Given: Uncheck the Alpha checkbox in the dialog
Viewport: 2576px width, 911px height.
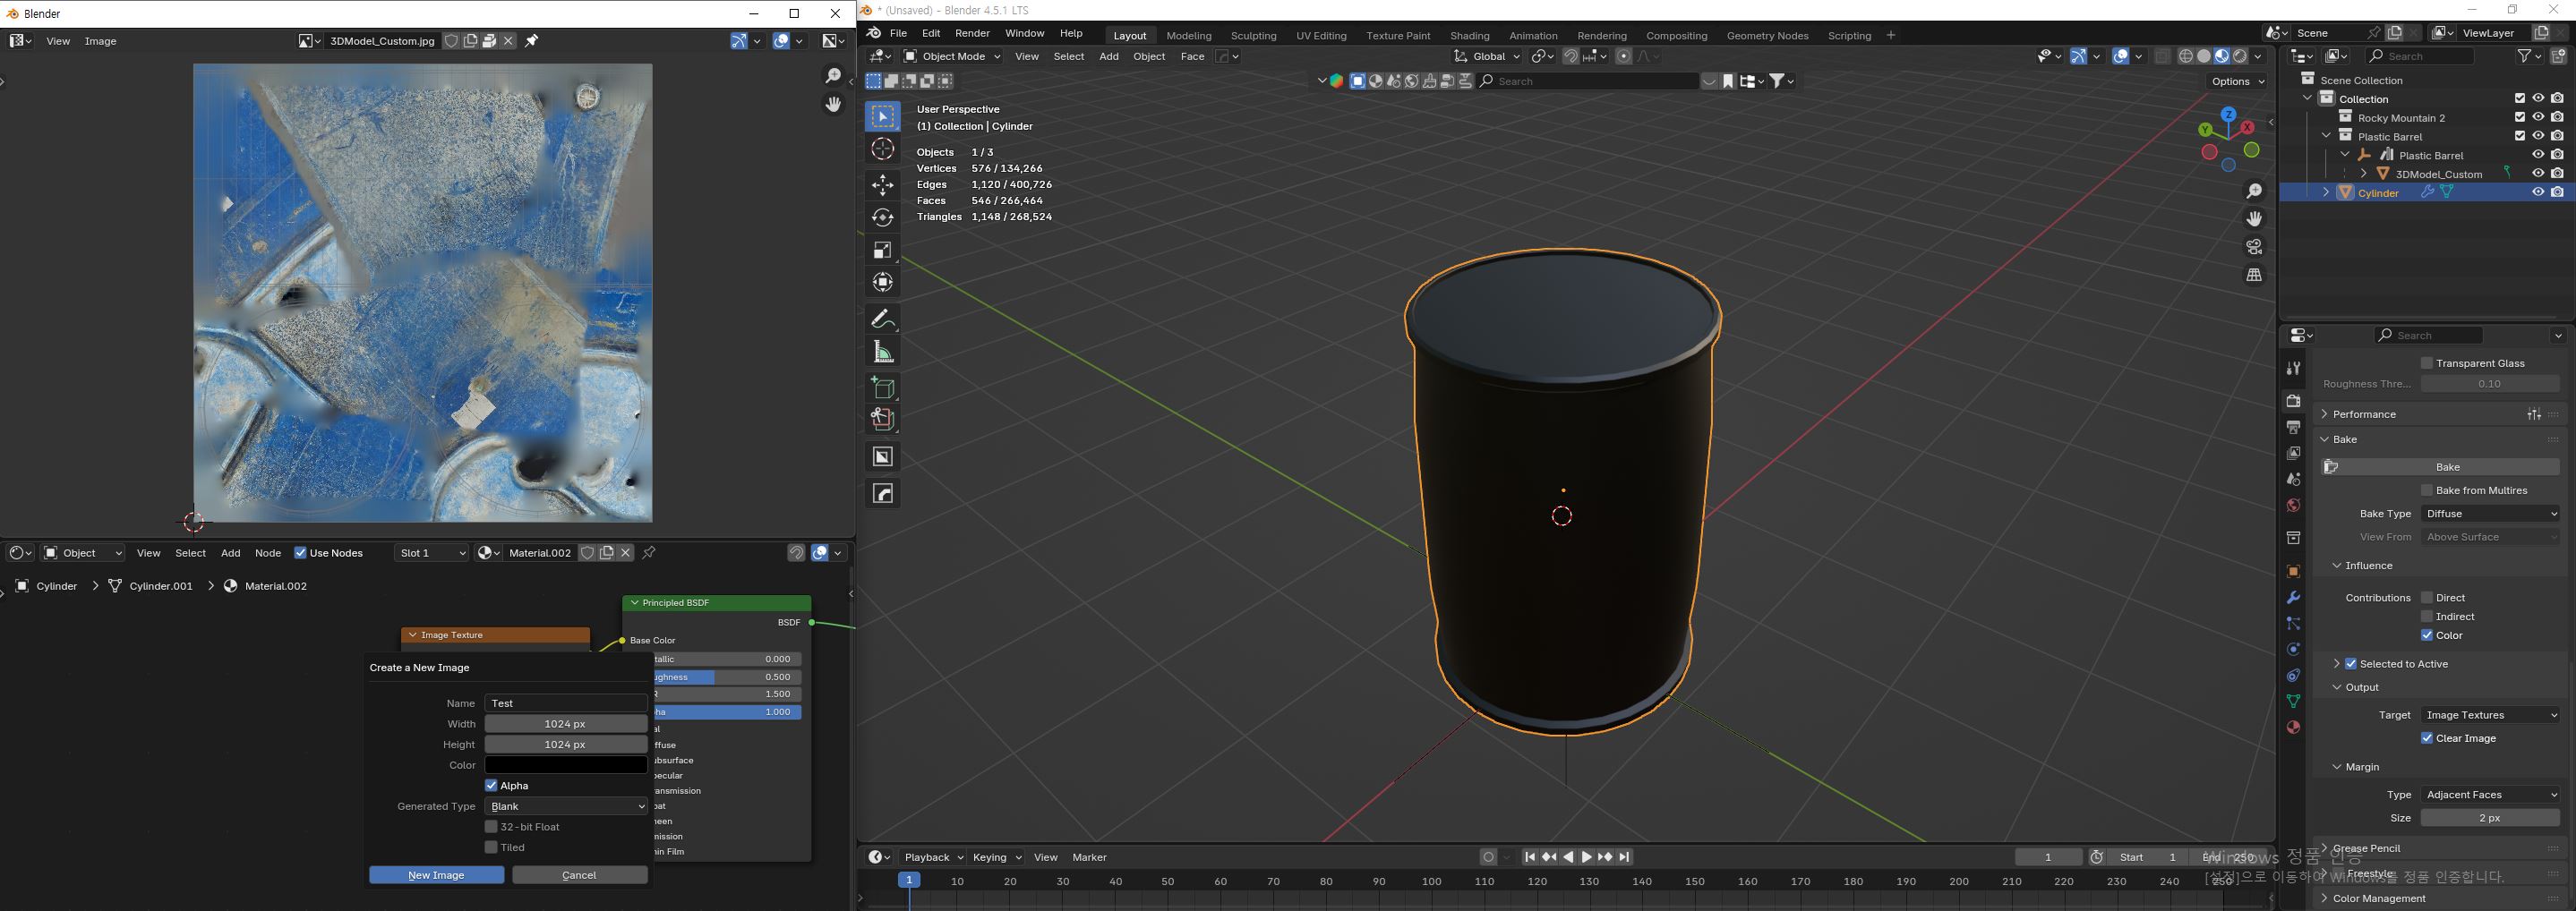Looking at the screenshot, I should pyautogui.click(x=491, y=785).
